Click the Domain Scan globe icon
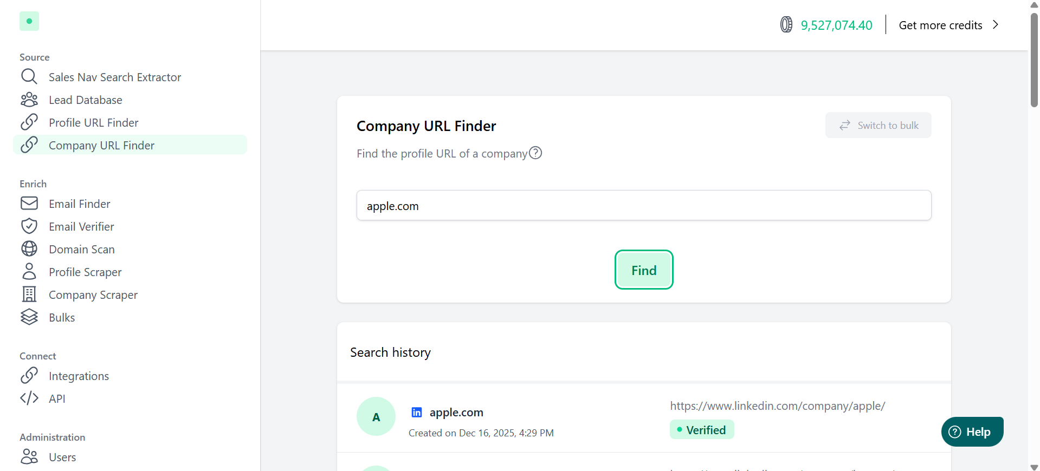This screenshot has width=1040, height=471. [x=29, y=249]
